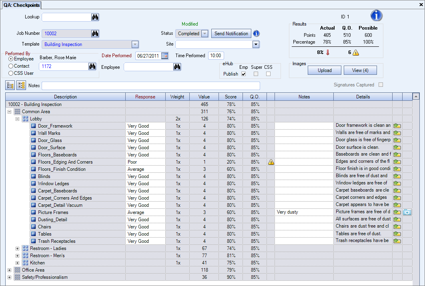This screenshot has width=425, height=286.
Task: Click the warning icon on Floors_Edging And Corners row
Action: (271, 162)
